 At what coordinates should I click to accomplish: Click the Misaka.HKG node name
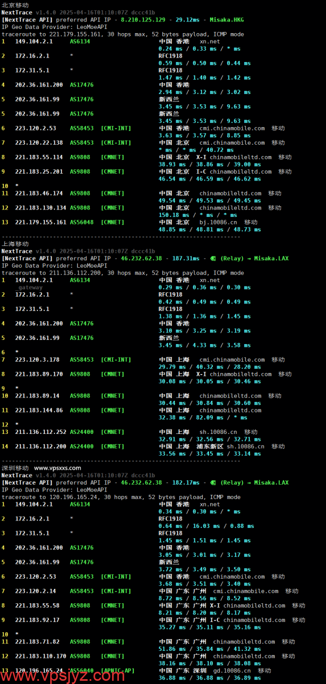[x=226, y=19]
